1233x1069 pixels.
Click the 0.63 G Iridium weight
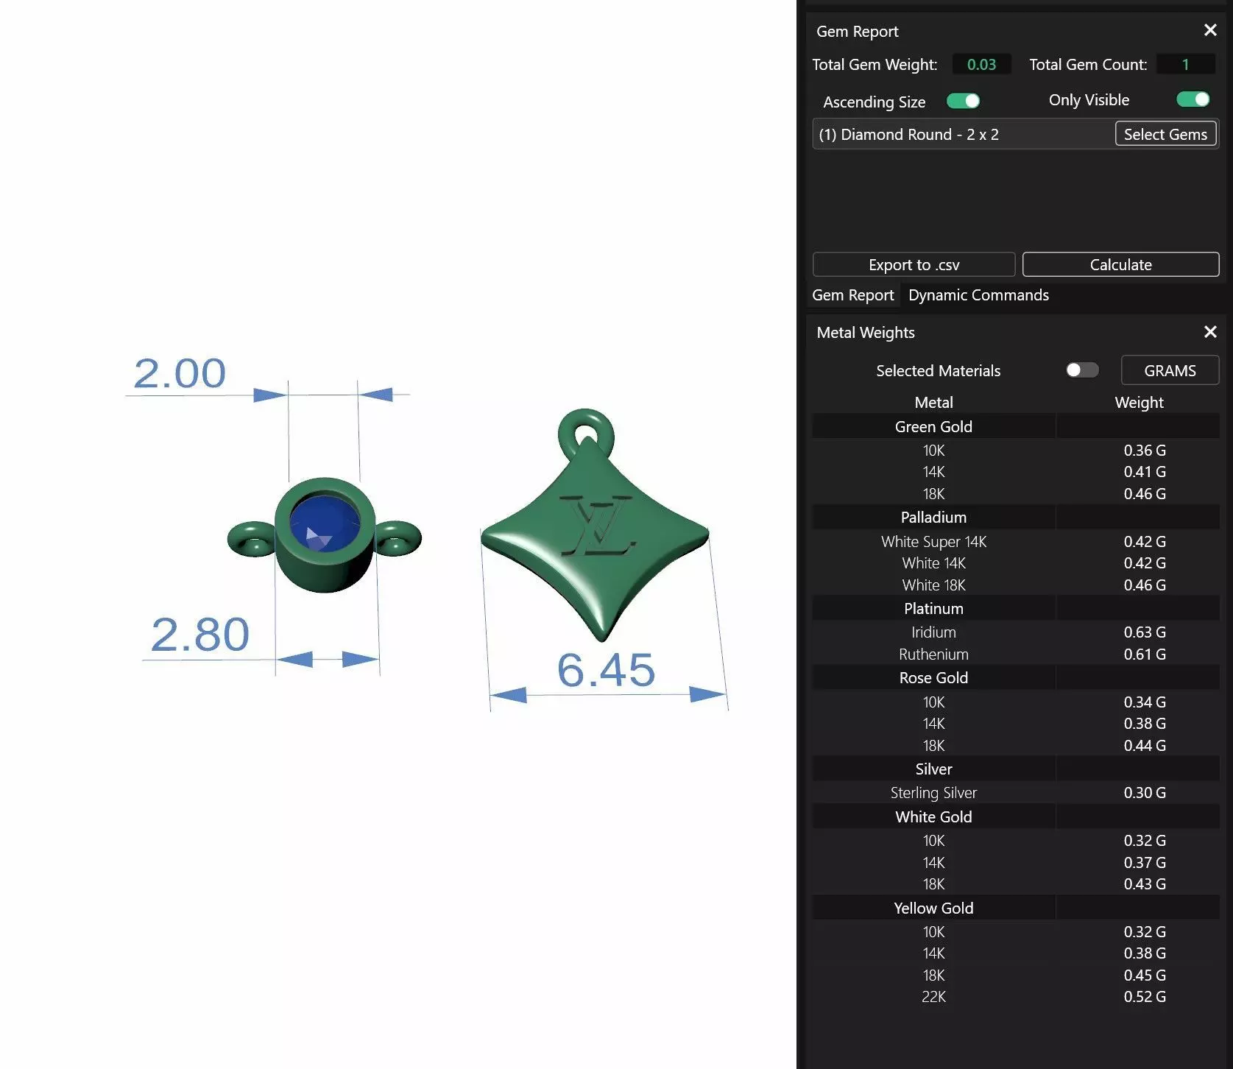point(1145,632)
